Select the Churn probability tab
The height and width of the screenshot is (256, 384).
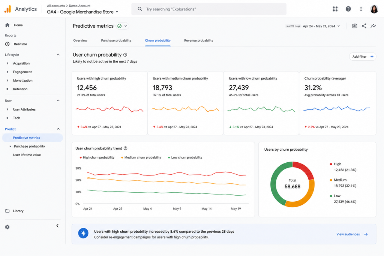point(158,40)
